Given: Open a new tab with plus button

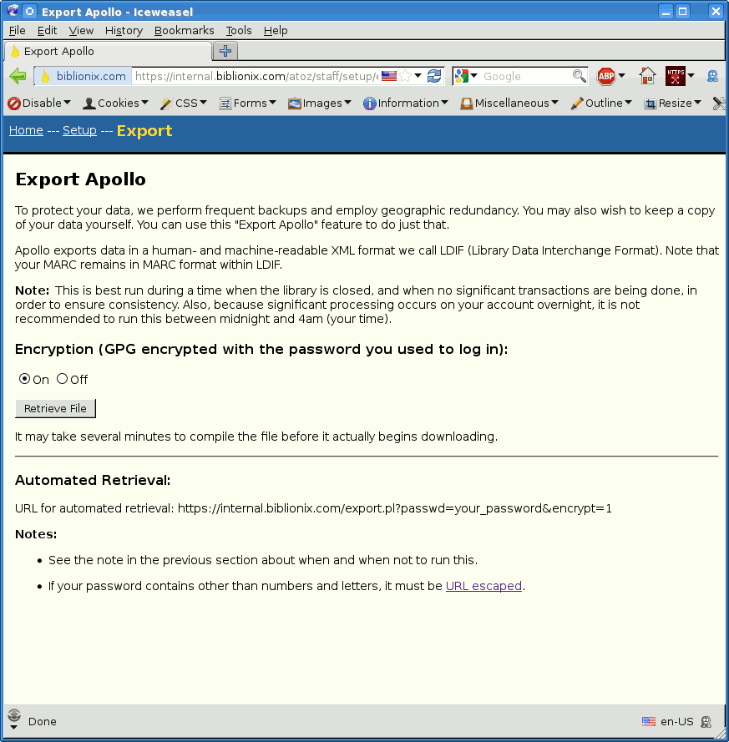Looking at the screenshot, I should click(x=225, y=51).
